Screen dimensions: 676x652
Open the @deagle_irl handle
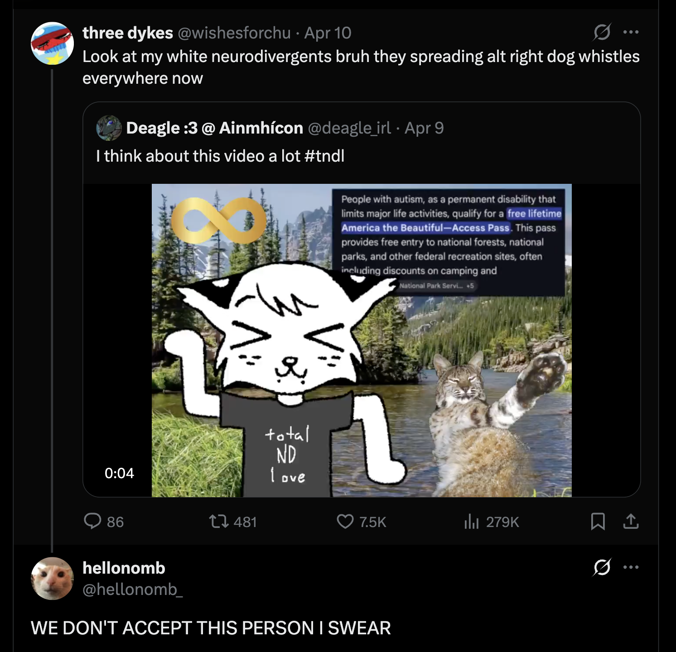click(x=349, y=128)
